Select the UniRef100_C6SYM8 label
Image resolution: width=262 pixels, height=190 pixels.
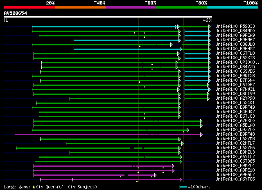235,139
